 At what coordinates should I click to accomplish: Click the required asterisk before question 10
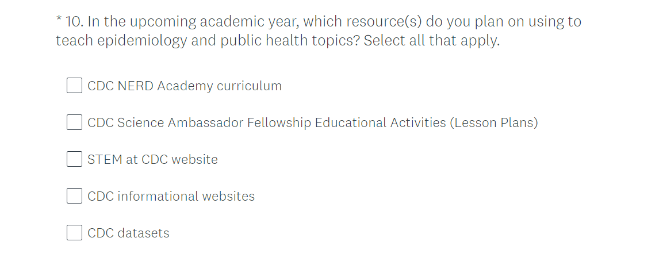click(59, 20)
